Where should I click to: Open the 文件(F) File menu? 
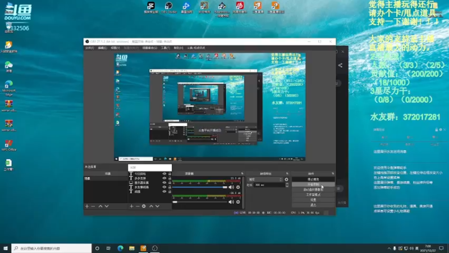pos(90,48)
